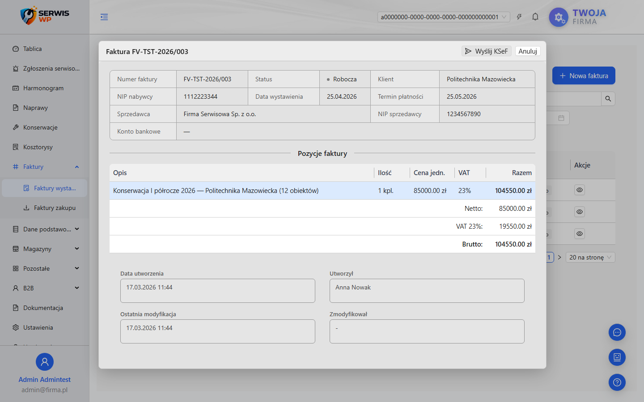View third invoice row via eye icon

tap(580, 234)
